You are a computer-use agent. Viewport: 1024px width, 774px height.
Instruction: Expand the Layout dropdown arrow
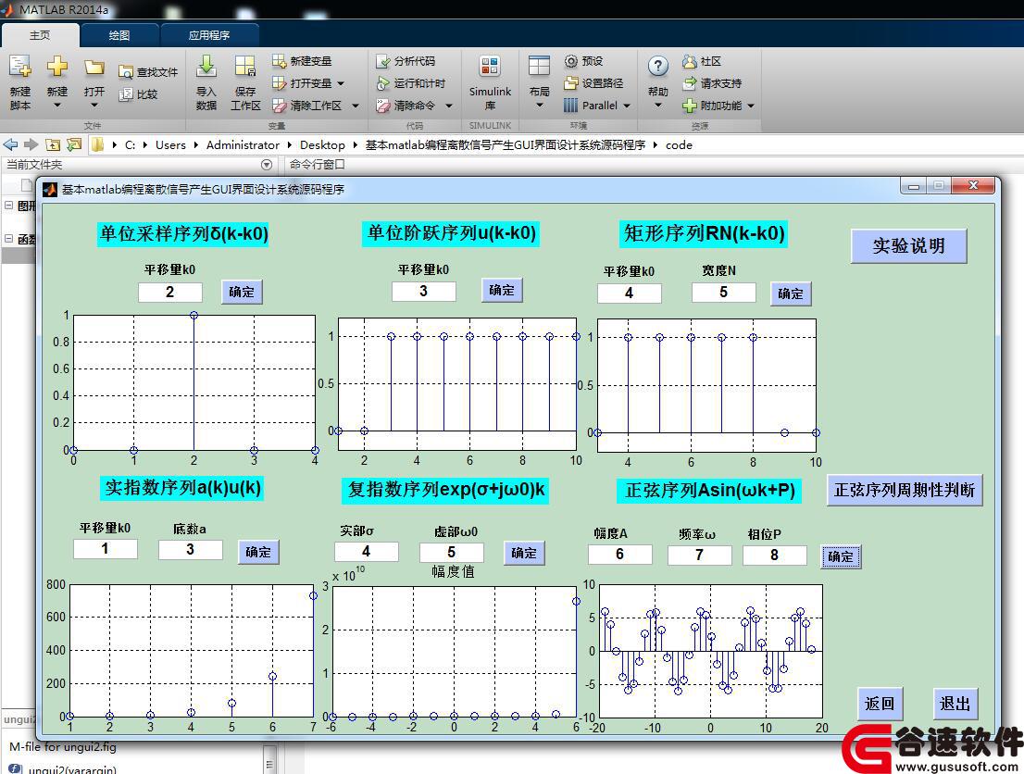click(539, 106)
